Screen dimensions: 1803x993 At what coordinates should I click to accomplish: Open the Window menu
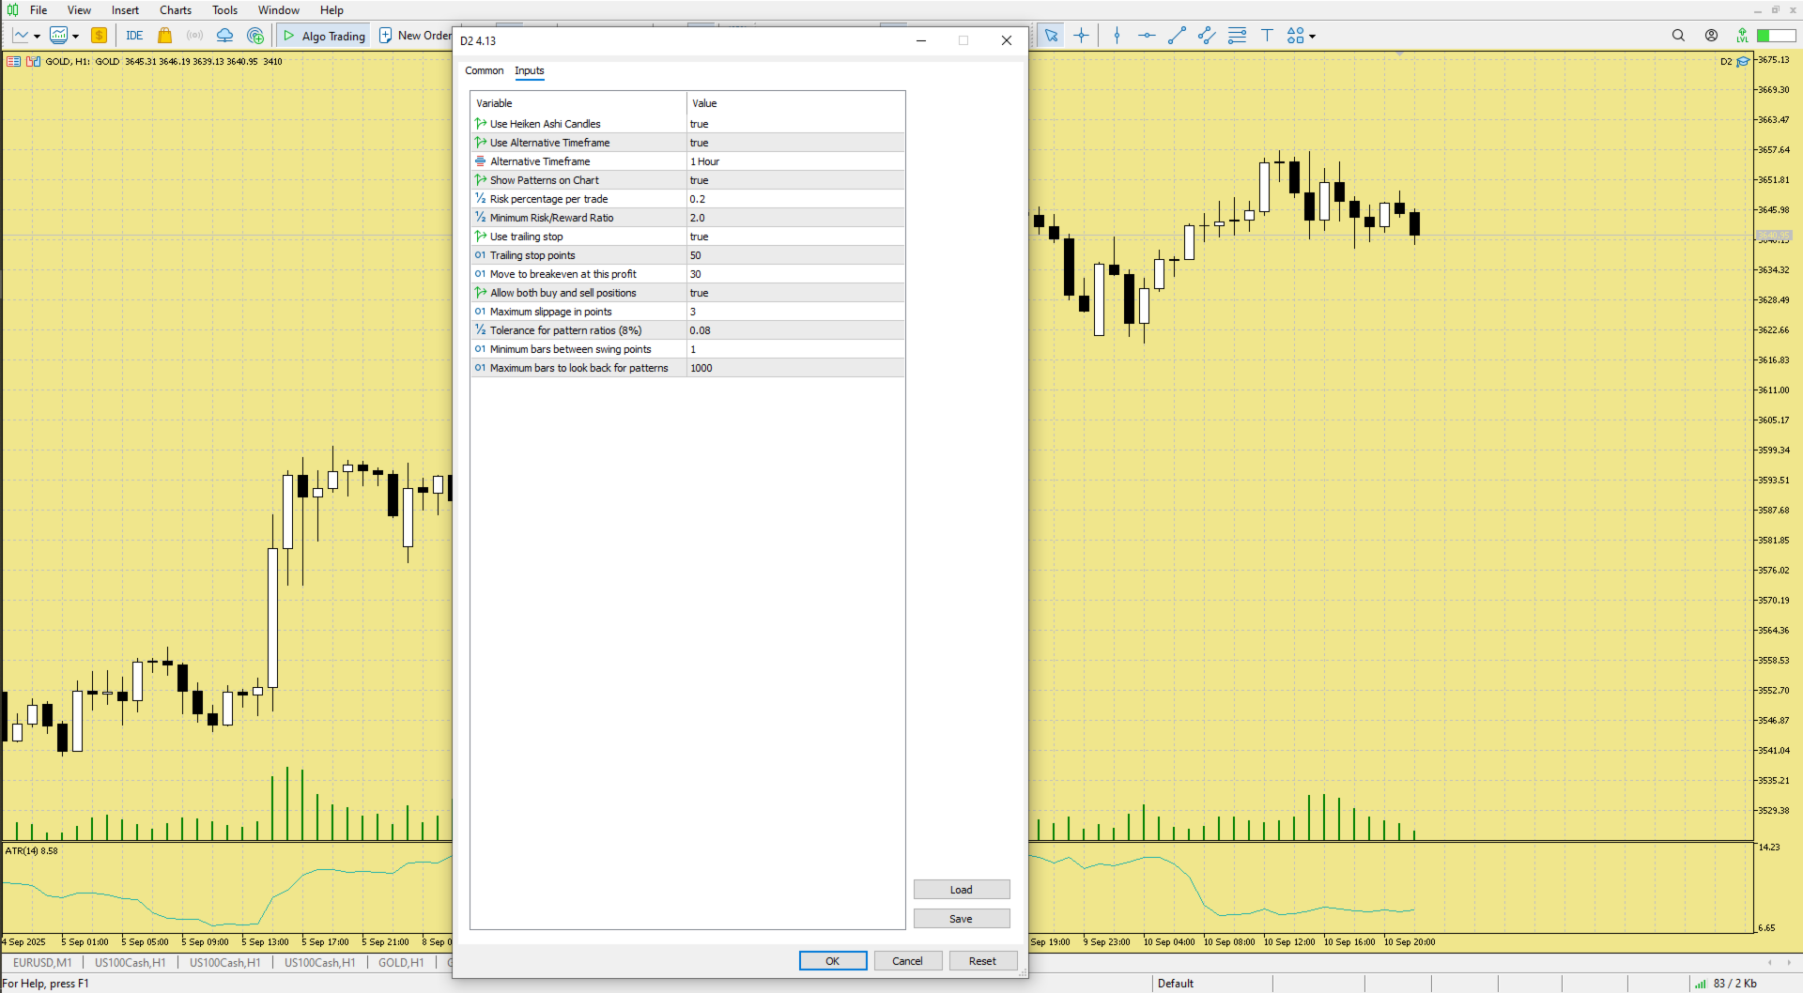(279, 10)
